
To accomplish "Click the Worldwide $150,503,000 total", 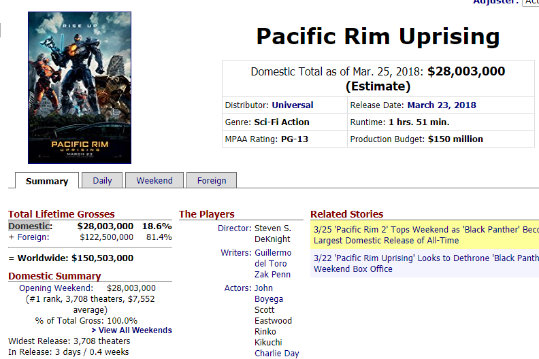I will click(71, 258).
